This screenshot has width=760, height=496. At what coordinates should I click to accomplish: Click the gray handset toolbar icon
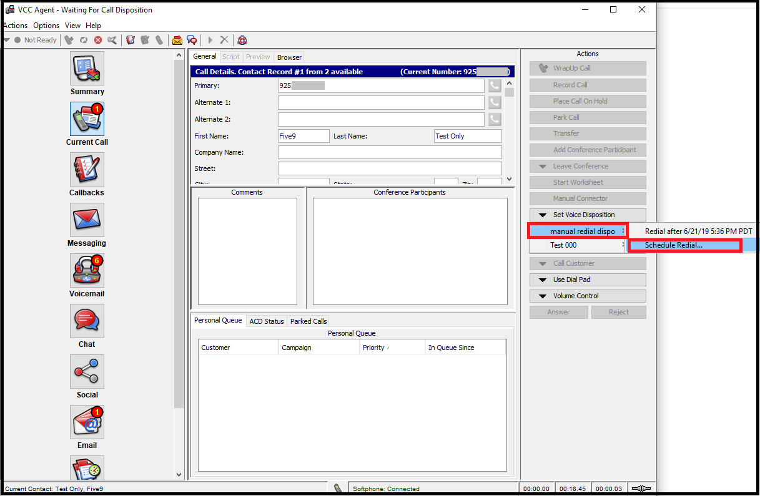(159, 40)
